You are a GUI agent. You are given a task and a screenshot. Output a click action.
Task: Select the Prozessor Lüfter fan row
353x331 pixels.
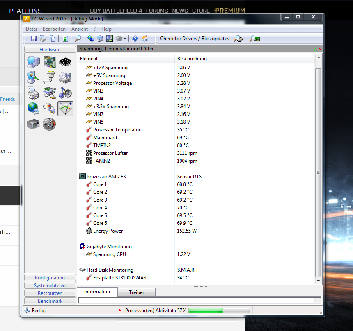pyautogui.click(x=196, y=153)
